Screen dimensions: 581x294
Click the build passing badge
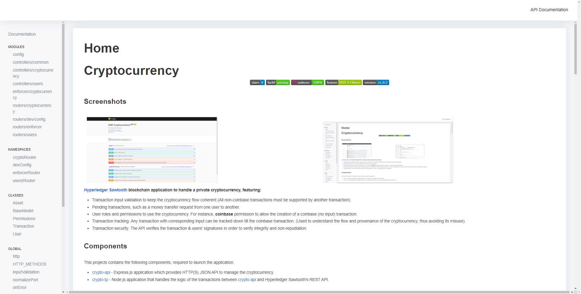278,82
